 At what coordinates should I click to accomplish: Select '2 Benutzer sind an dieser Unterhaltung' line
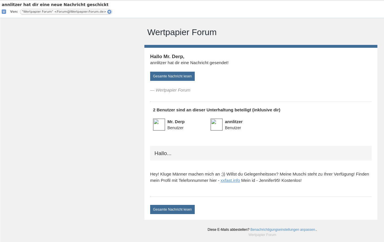[217, 110]
